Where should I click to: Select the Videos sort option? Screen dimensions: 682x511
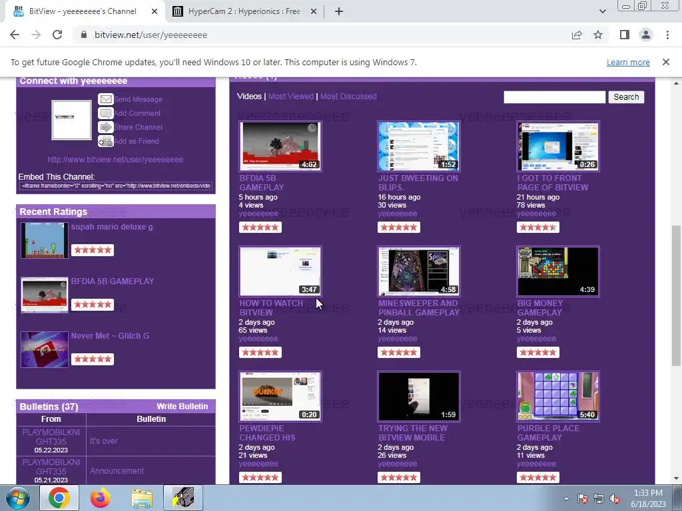click(249, 96)
